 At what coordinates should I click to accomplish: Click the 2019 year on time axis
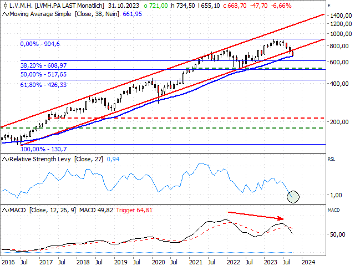121,262
